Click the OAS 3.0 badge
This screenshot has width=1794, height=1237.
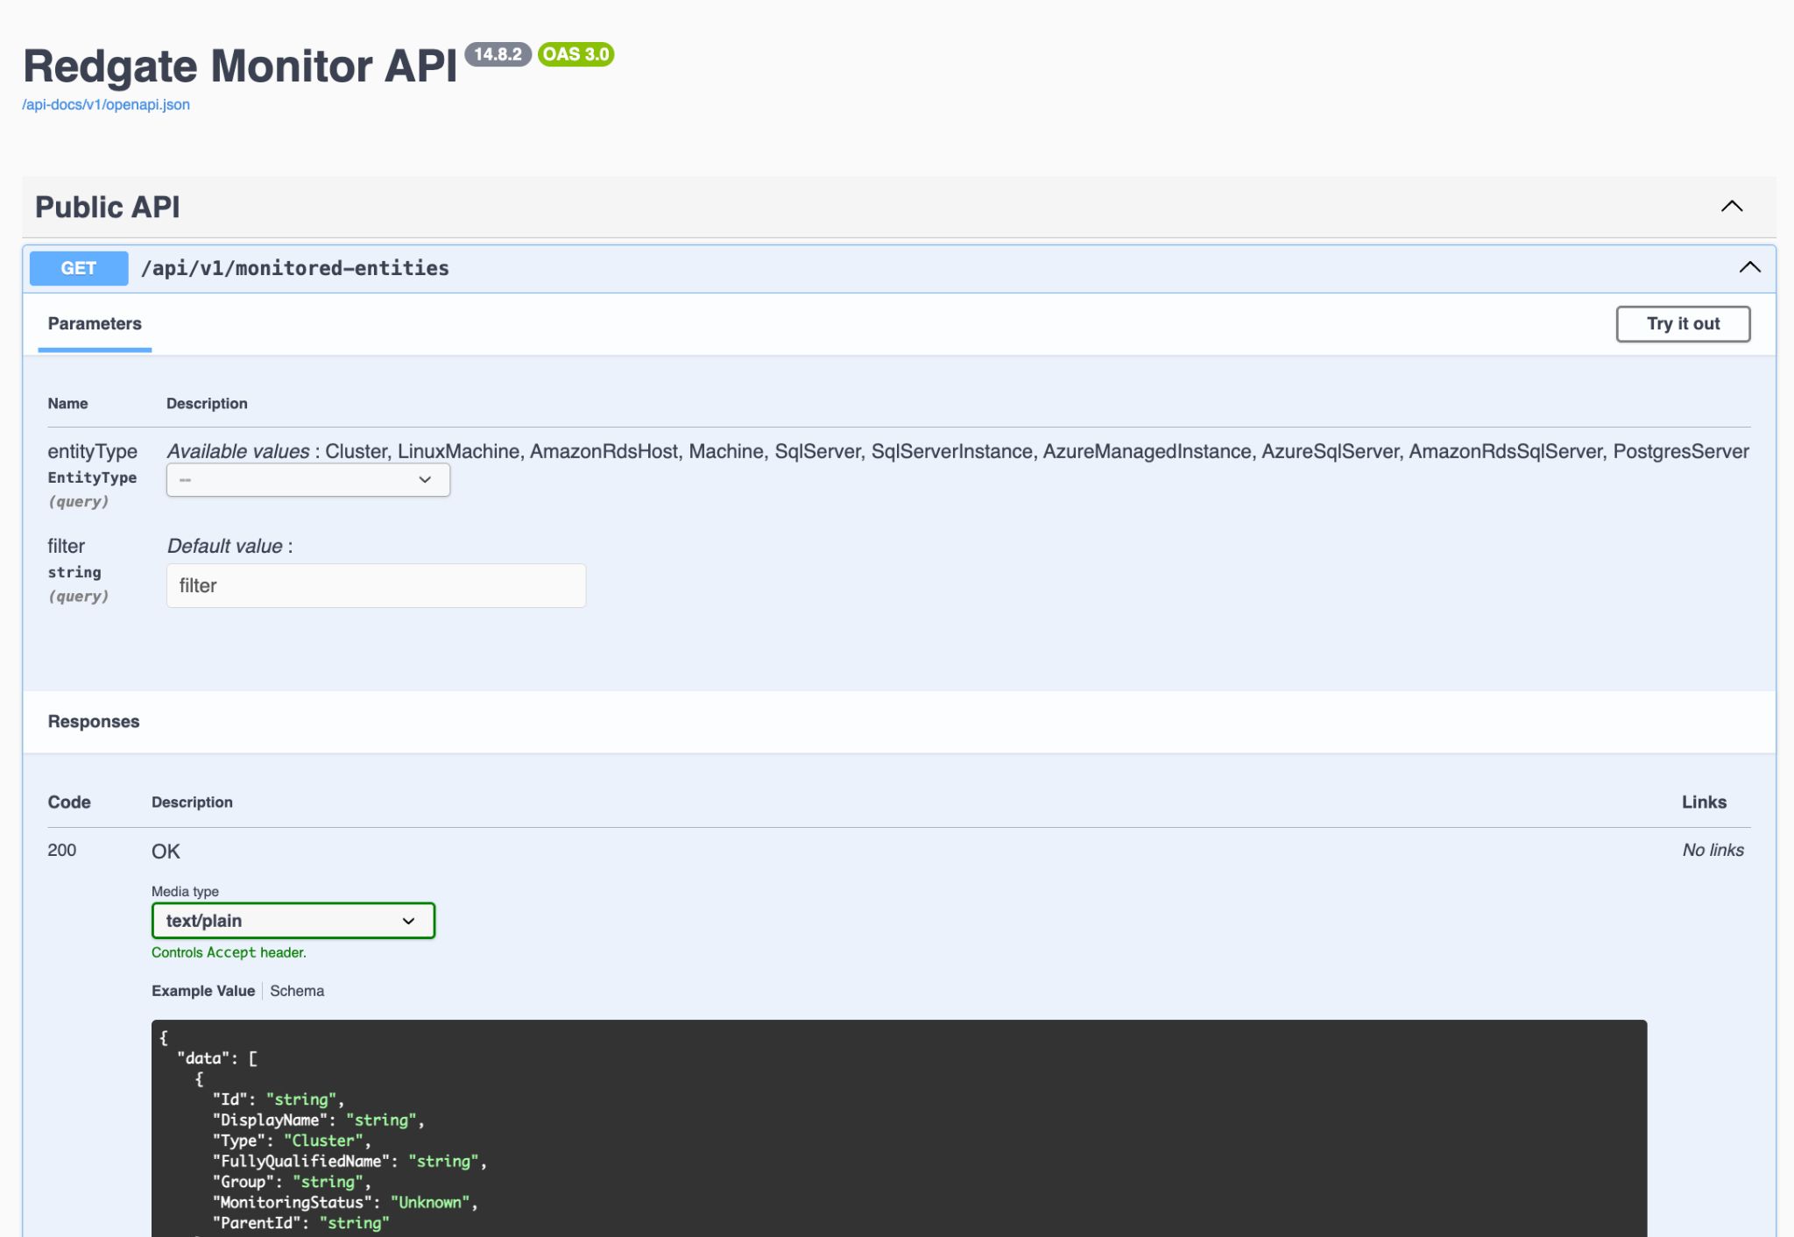tap(576, 54)
